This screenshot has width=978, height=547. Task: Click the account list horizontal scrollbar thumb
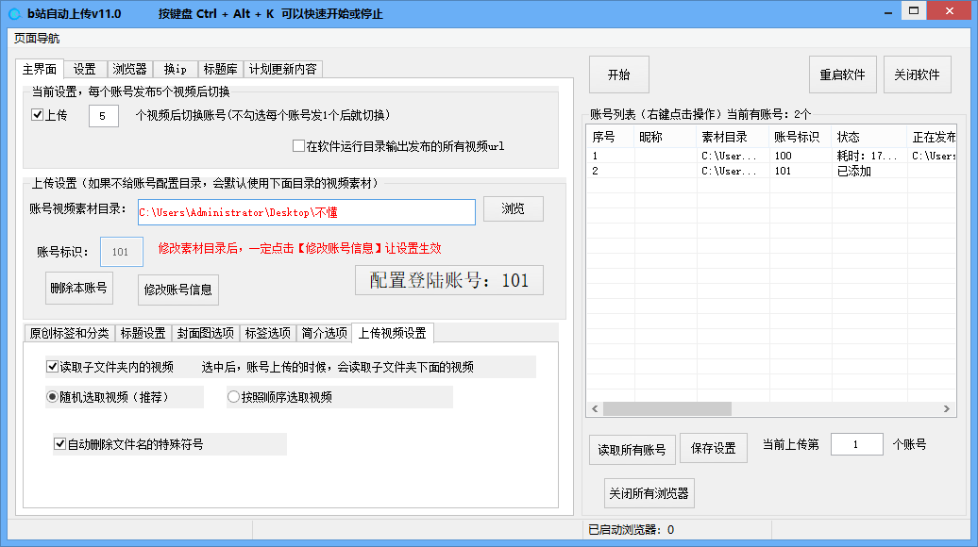[667, 408]
